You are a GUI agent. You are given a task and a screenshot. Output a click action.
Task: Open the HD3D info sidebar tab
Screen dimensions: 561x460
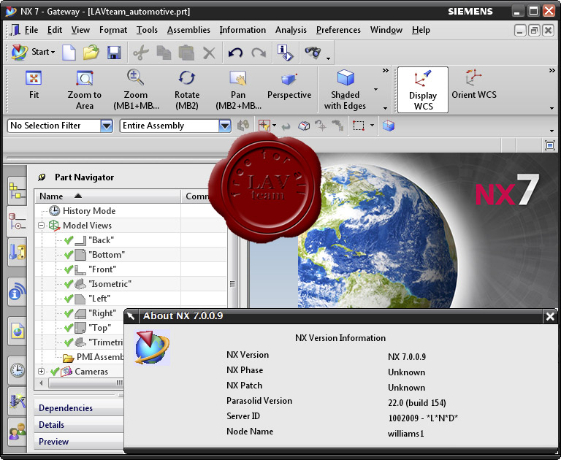coord(18,291)
